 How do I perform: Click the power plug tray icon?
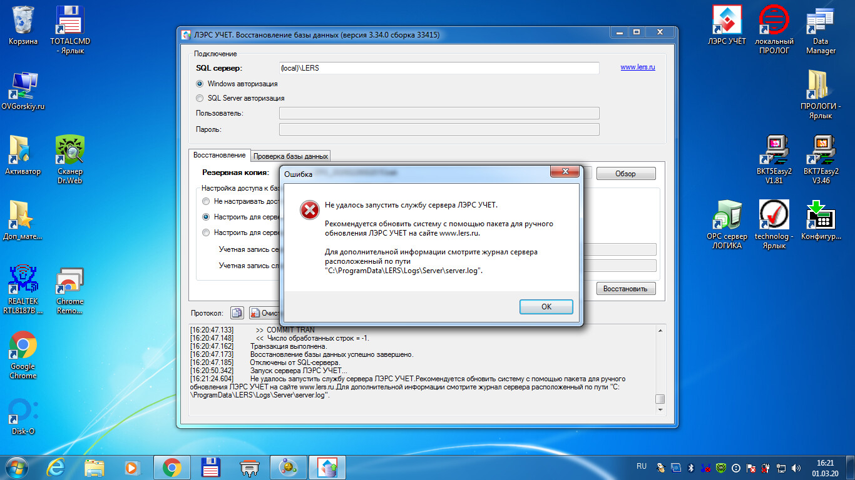point(766,467)
